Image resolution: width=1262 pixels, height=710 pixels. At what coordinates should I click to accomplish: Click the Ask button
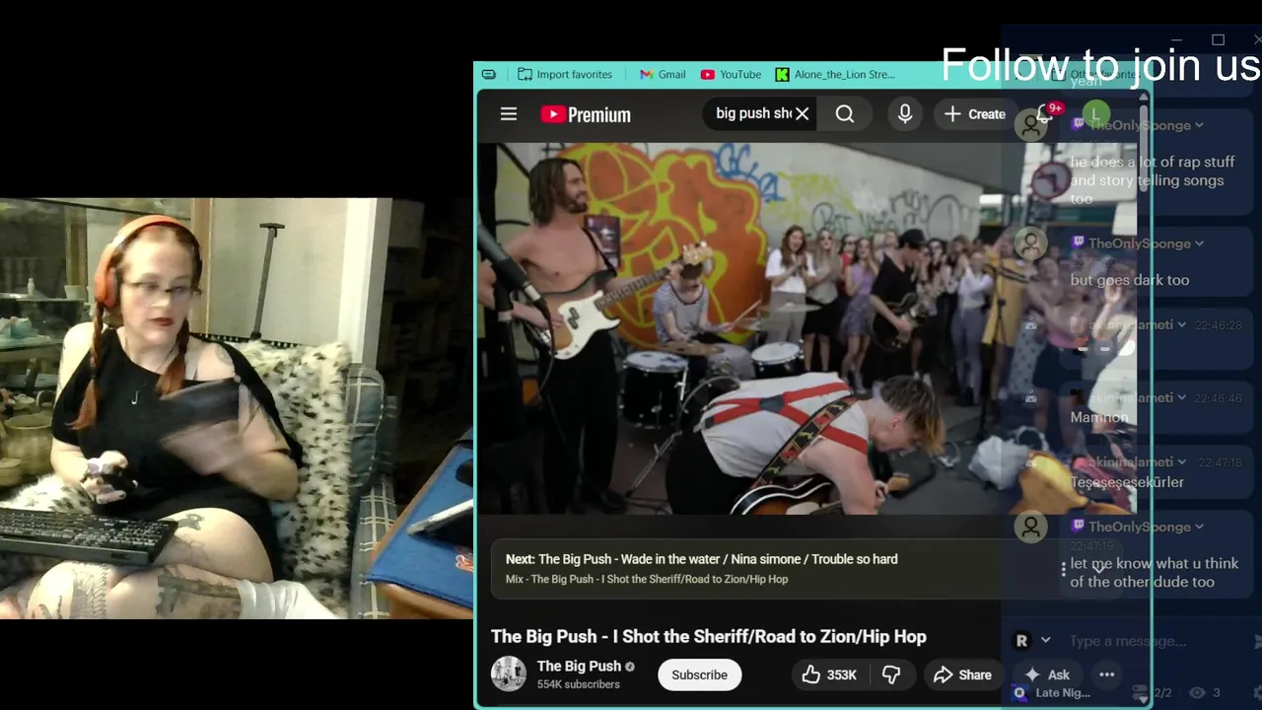coord(1047,674)
